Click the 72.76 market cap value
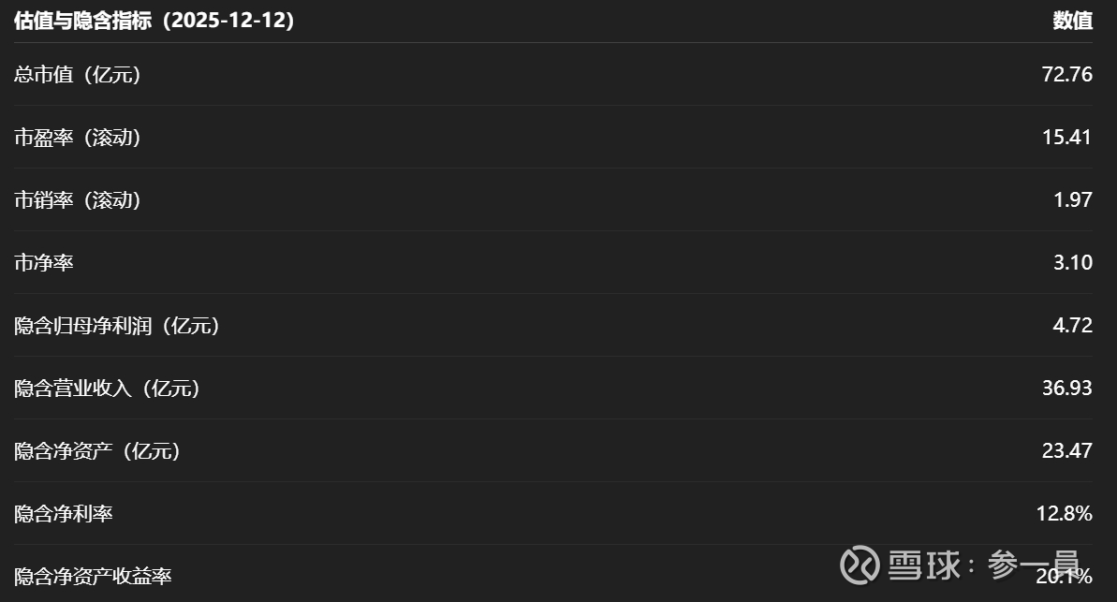This screenshot has width=1117, height=602. point(1066,75)
